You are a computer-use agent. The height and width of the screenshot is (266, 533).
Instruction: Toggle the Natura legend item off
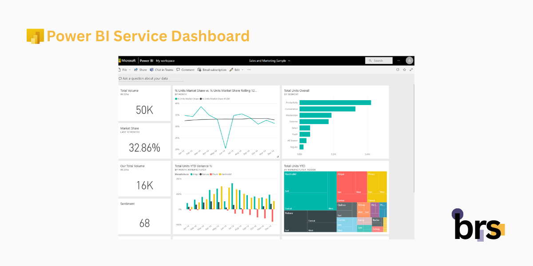(203, 174)
